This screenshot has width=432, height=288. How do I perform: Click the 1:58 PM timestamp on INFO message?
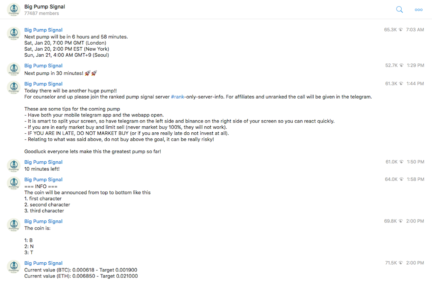point(415,179)
